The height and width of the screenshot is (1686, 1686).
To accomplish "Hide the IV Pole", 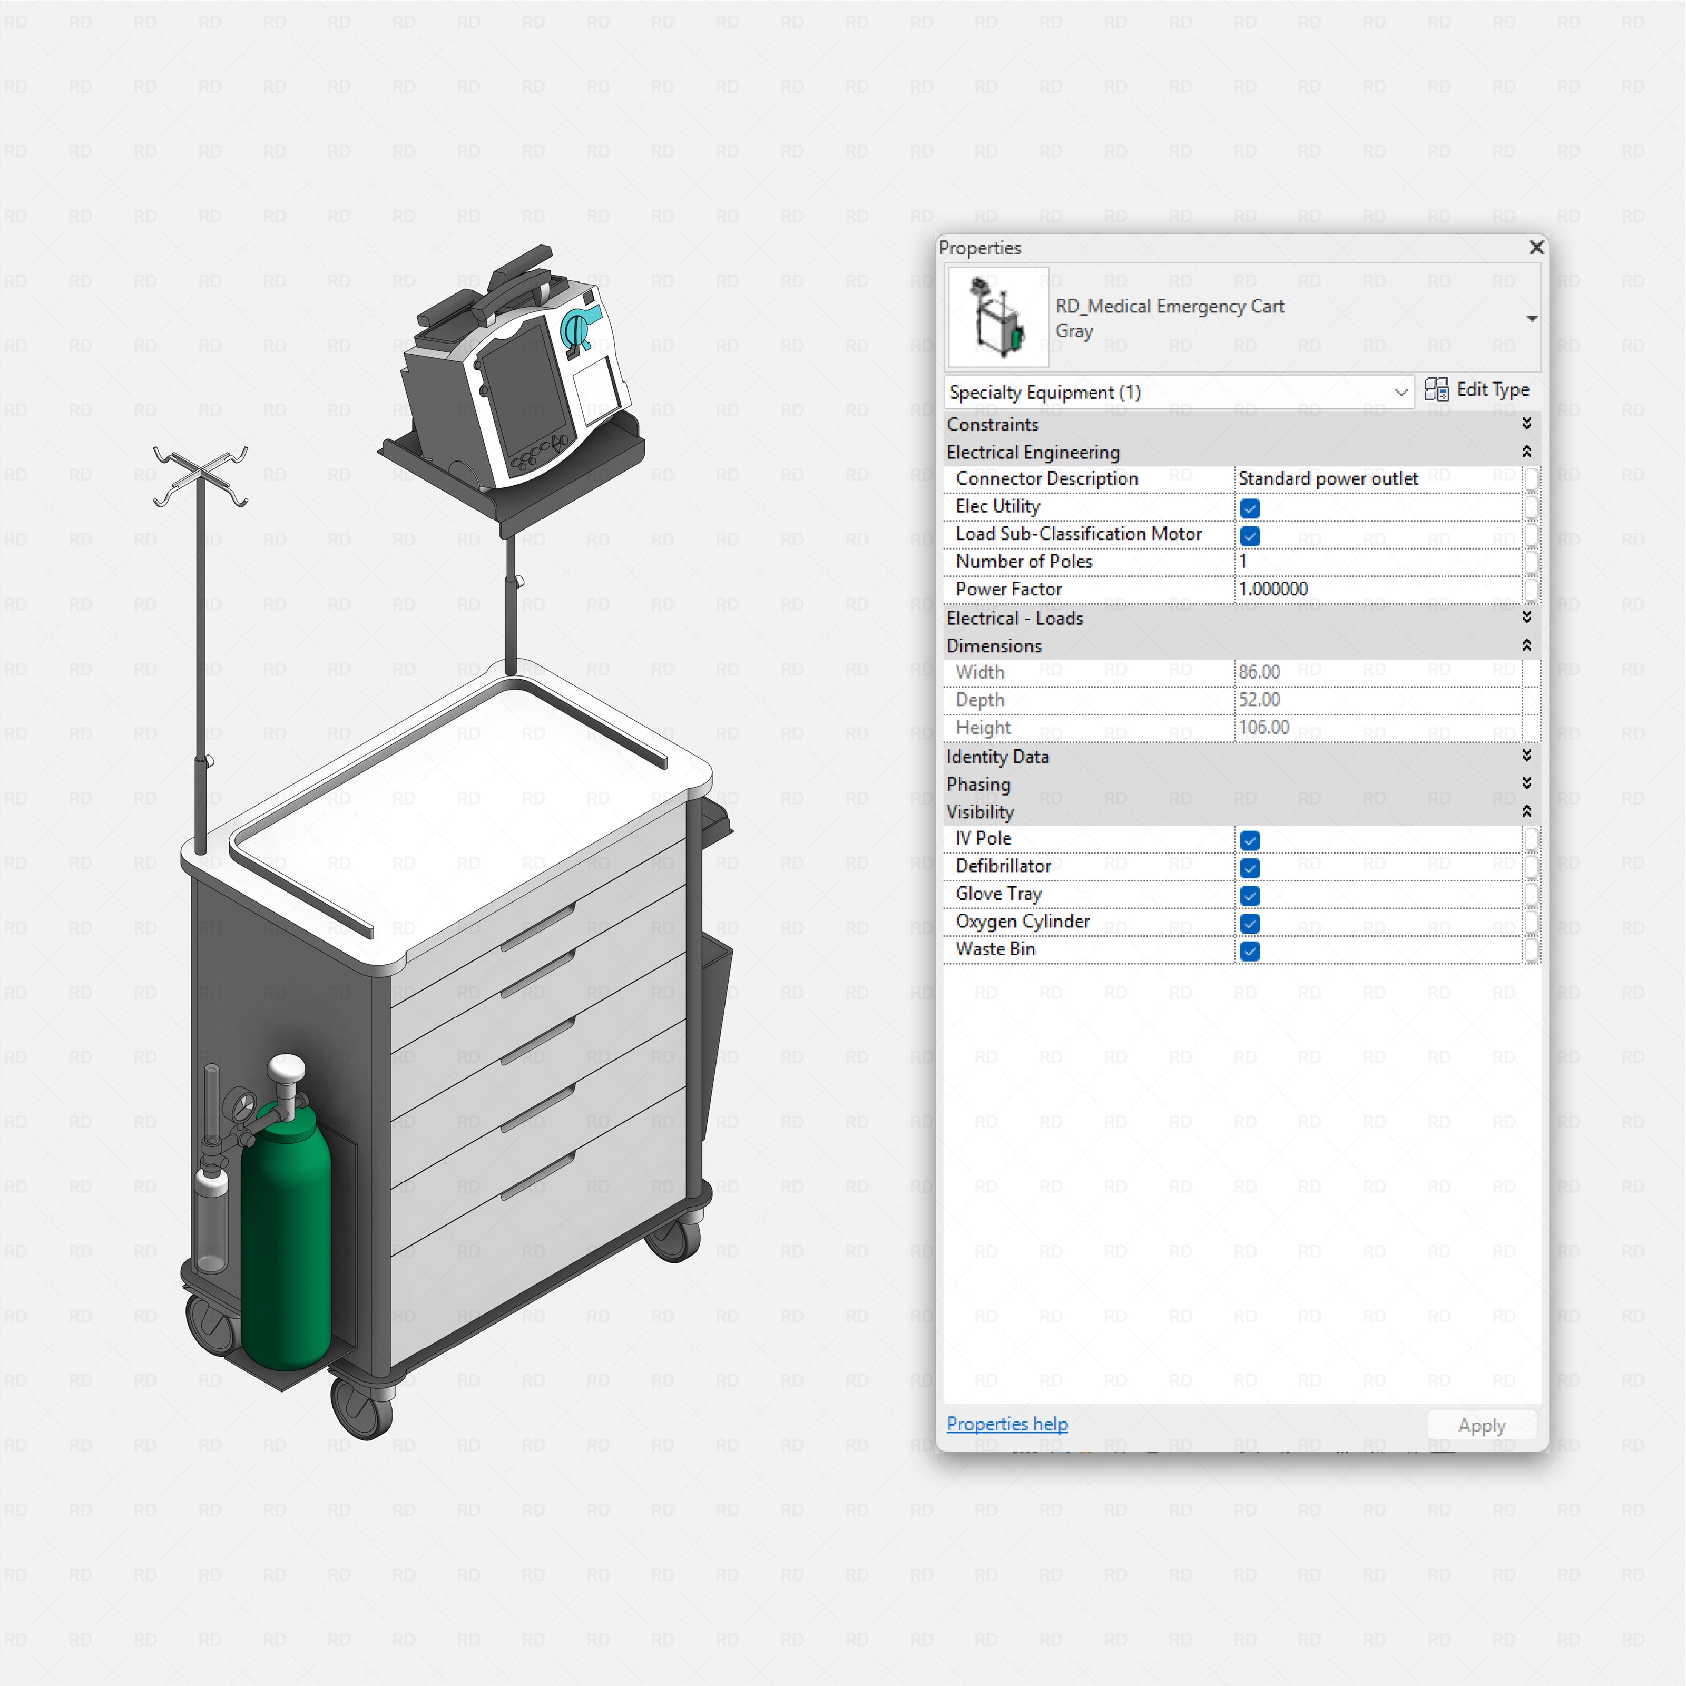I will coord(1250,839).
